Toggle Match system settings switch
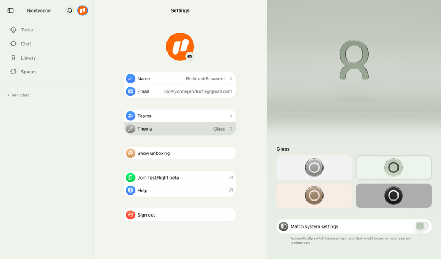 coord(422,226)
